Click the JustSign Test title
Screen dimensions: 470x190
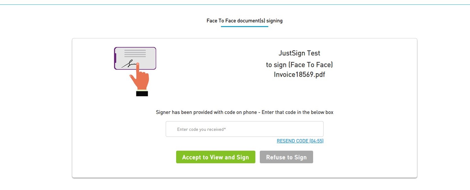(299, 53)
